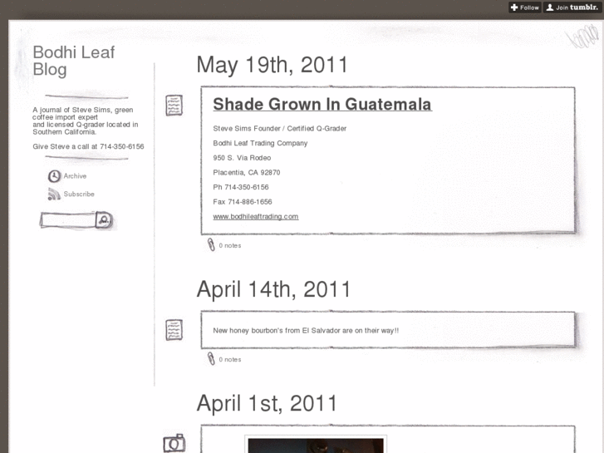Click the text 'Bodhi Leaf Trading Company'

(260, 143)
